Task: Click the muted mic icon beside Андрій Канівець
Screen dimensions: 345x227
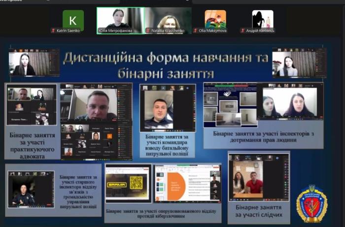Action: 242,31
